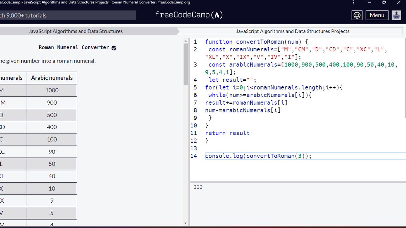Viewport: 406px width, 228px height.
Task: Select the 1000 table cell
Action: pos(52,90)
